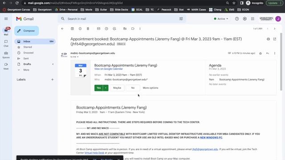
Task: Archive this email
Action: click(72, 28)
